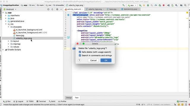
Task: Click the scroll-from-source target icon
Action: tap(48, 9)
